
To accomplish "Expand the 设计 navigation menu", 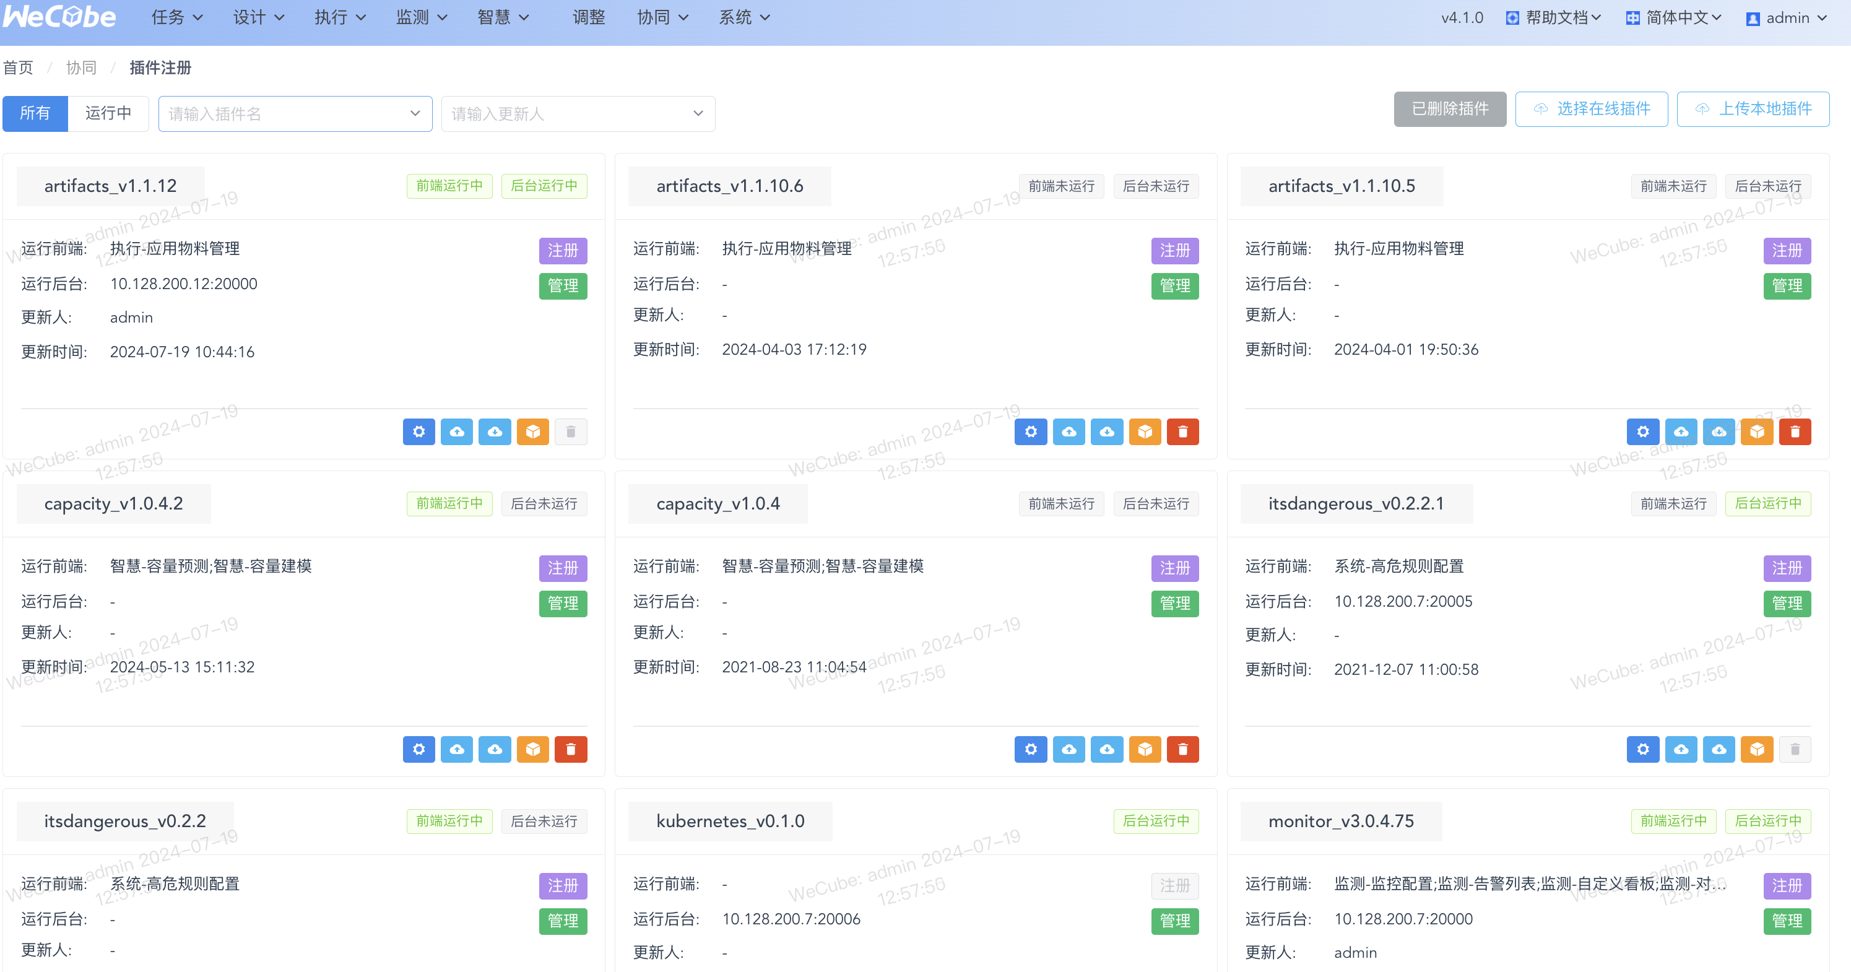I will coord(259,17).
